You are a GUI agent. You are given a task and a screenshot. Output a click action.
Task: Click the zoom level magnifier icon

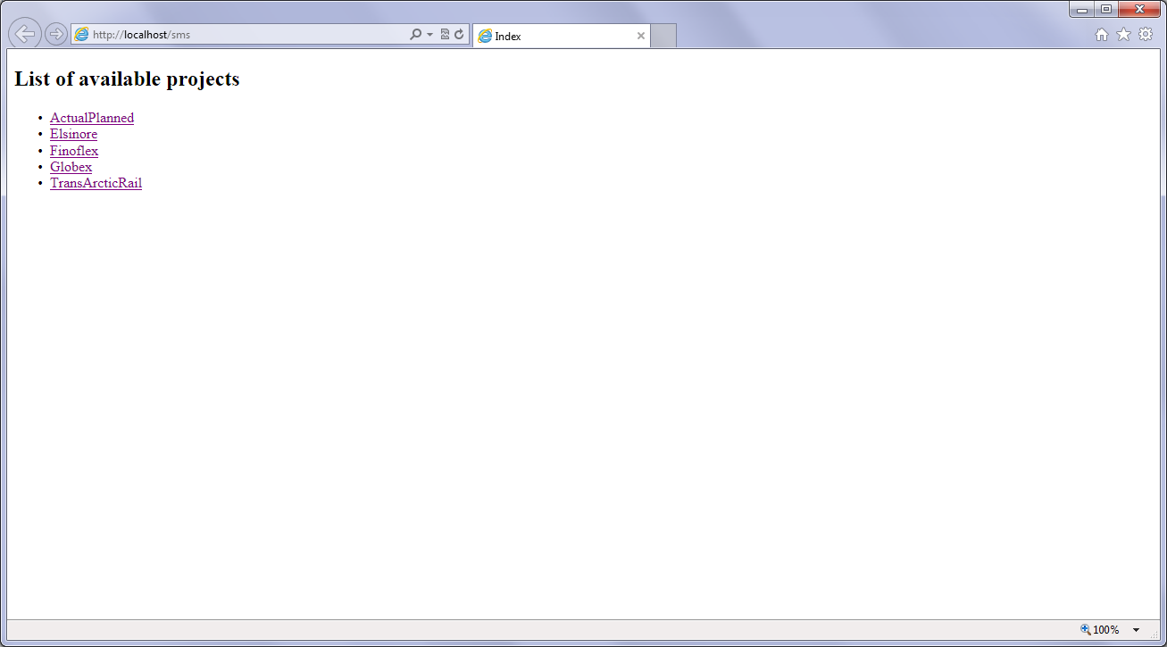(x=1086, y=629)
